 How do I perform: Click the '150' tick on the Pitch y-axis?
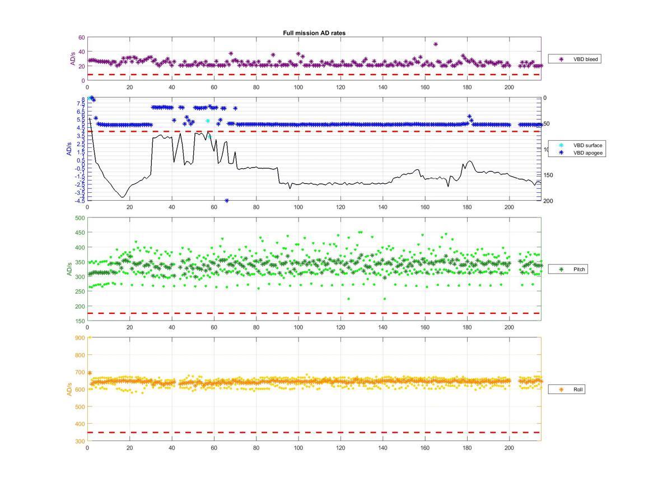80,321
